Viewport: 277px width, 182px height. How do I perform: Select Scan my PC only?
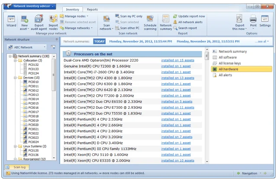pos(129,16)
